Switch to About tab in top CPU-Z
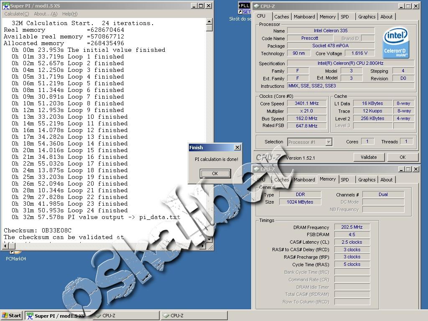Screen dimensions: 428x321 click(387, 17)
